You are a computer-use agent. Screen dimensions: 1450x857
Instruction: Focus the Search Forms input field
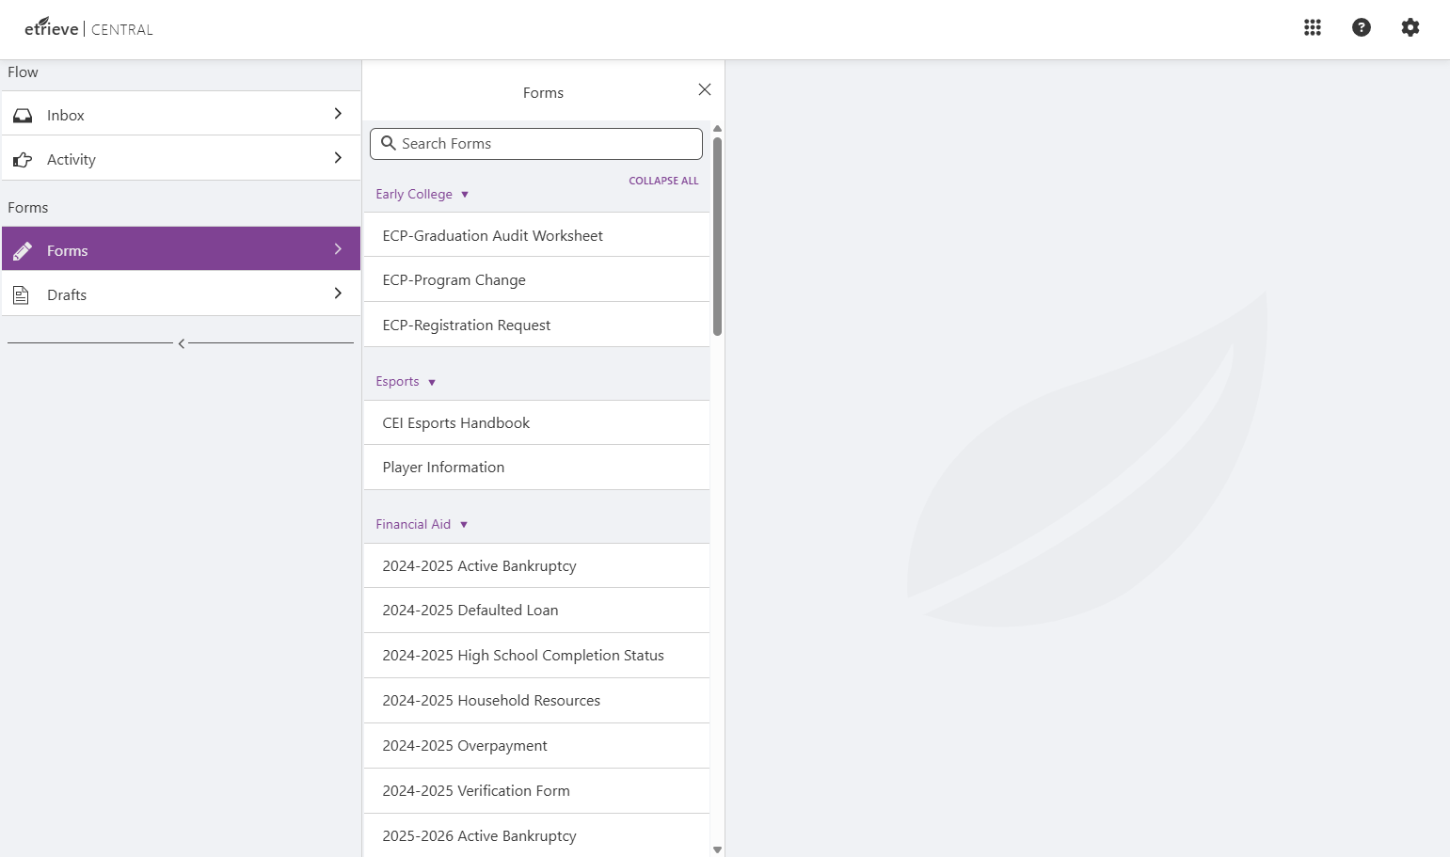(536, 144)
